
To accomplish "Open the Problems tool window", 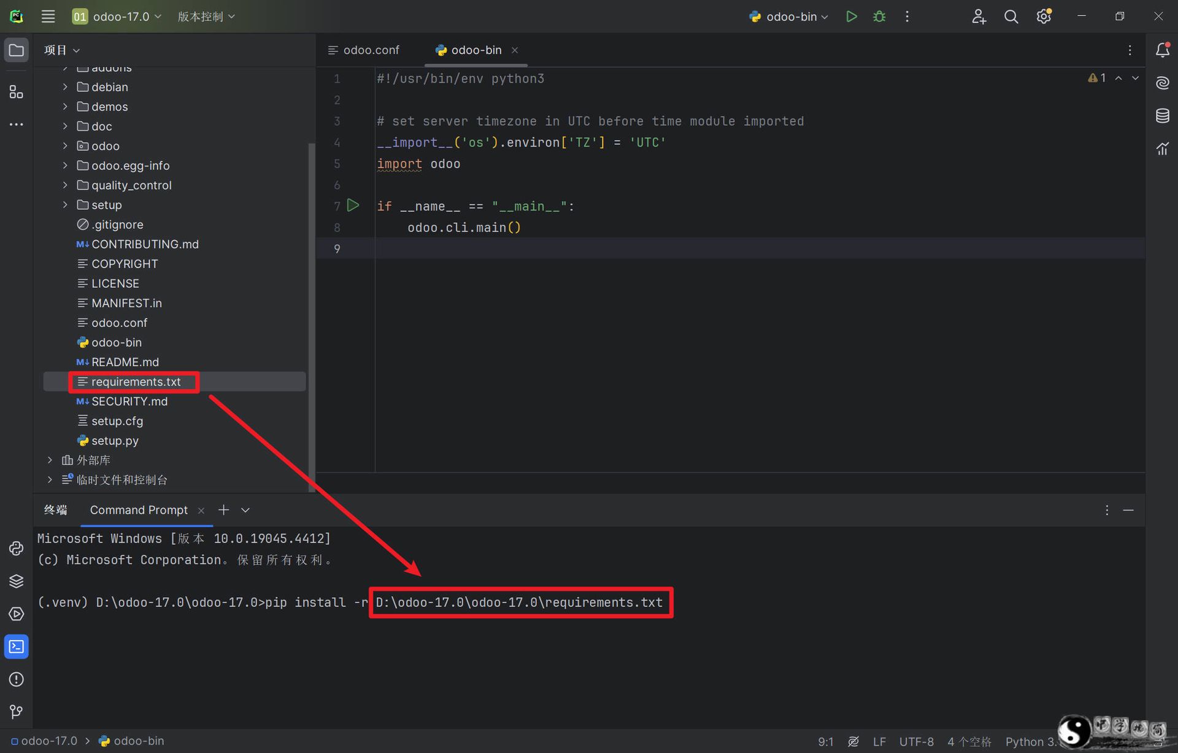I will (x=17, y=679).
